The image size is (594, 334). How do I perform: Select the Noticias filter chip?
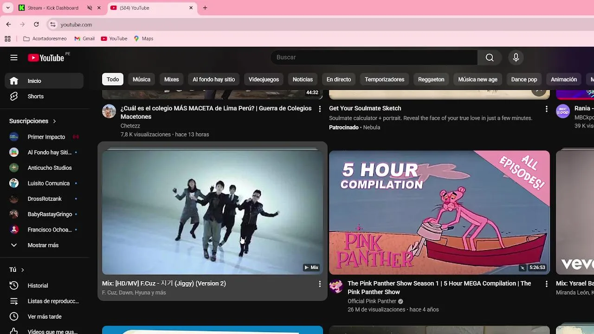coord(303,79)
